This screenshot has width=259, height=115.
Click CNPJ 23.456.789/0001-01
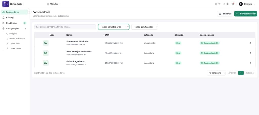click(x=114, y=53)
